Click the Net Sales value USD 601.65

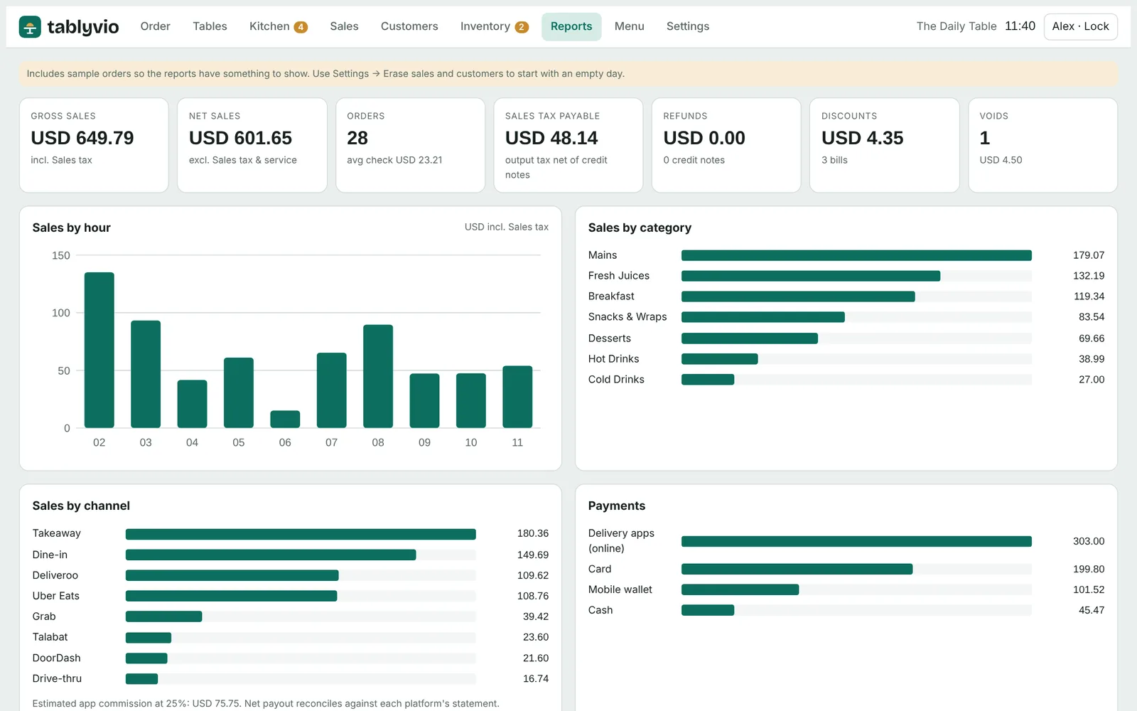[x=241, y=138]
